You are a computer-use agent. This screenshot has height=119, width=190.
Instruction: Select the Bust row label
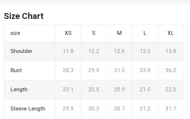click(16, 70)
